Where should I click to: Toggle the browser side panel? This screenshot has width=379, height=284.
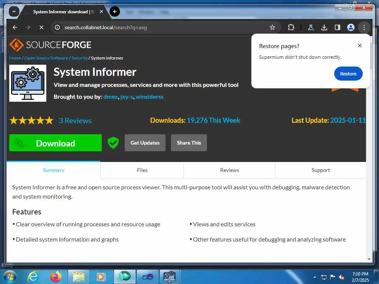(338, 27)
